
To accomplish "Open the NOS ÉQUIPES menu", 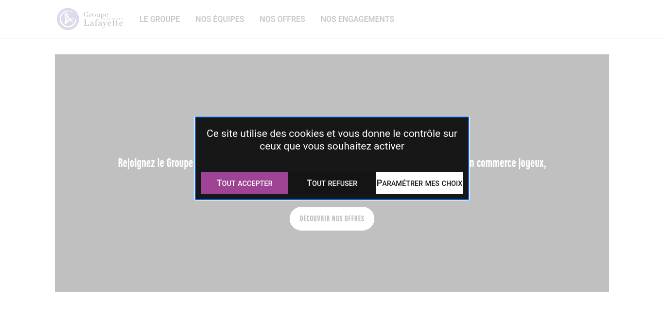I will pos(220,19).
